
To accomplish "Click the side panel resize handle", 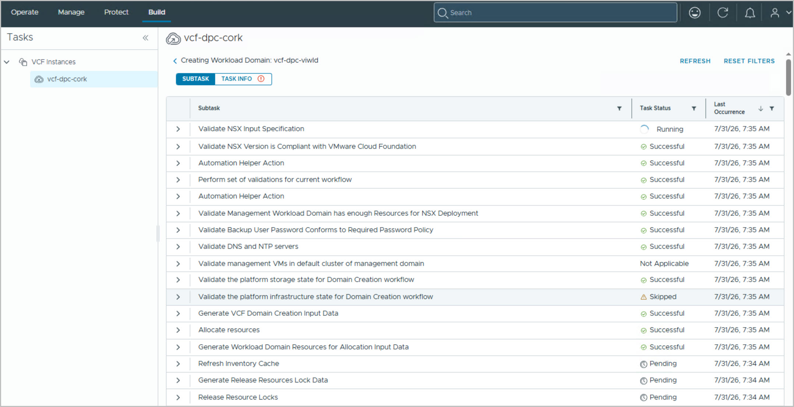I will pyautogui.click(x=158, y=234).
